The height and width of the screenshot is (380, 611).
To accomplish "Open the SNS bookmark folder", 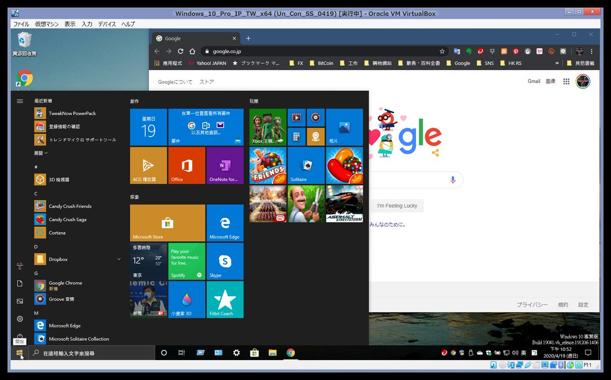I will point(485,63).
